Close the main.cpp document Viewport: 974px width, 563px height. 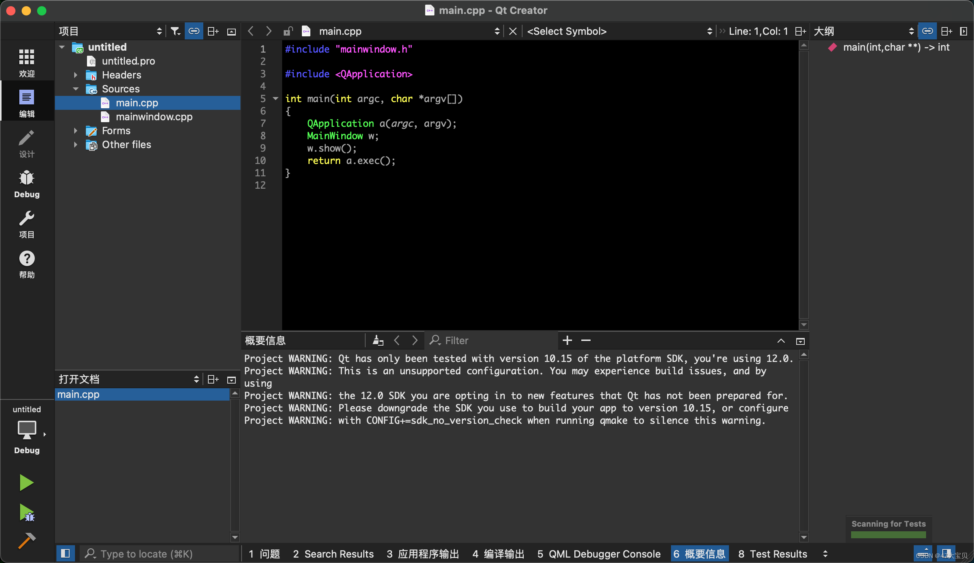513,31
